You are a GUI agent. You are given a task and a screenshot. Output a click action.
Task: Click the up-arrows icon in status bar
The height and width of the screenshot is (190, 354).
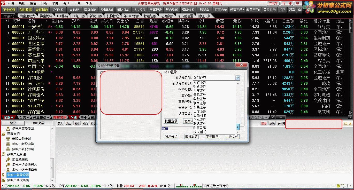347,186
